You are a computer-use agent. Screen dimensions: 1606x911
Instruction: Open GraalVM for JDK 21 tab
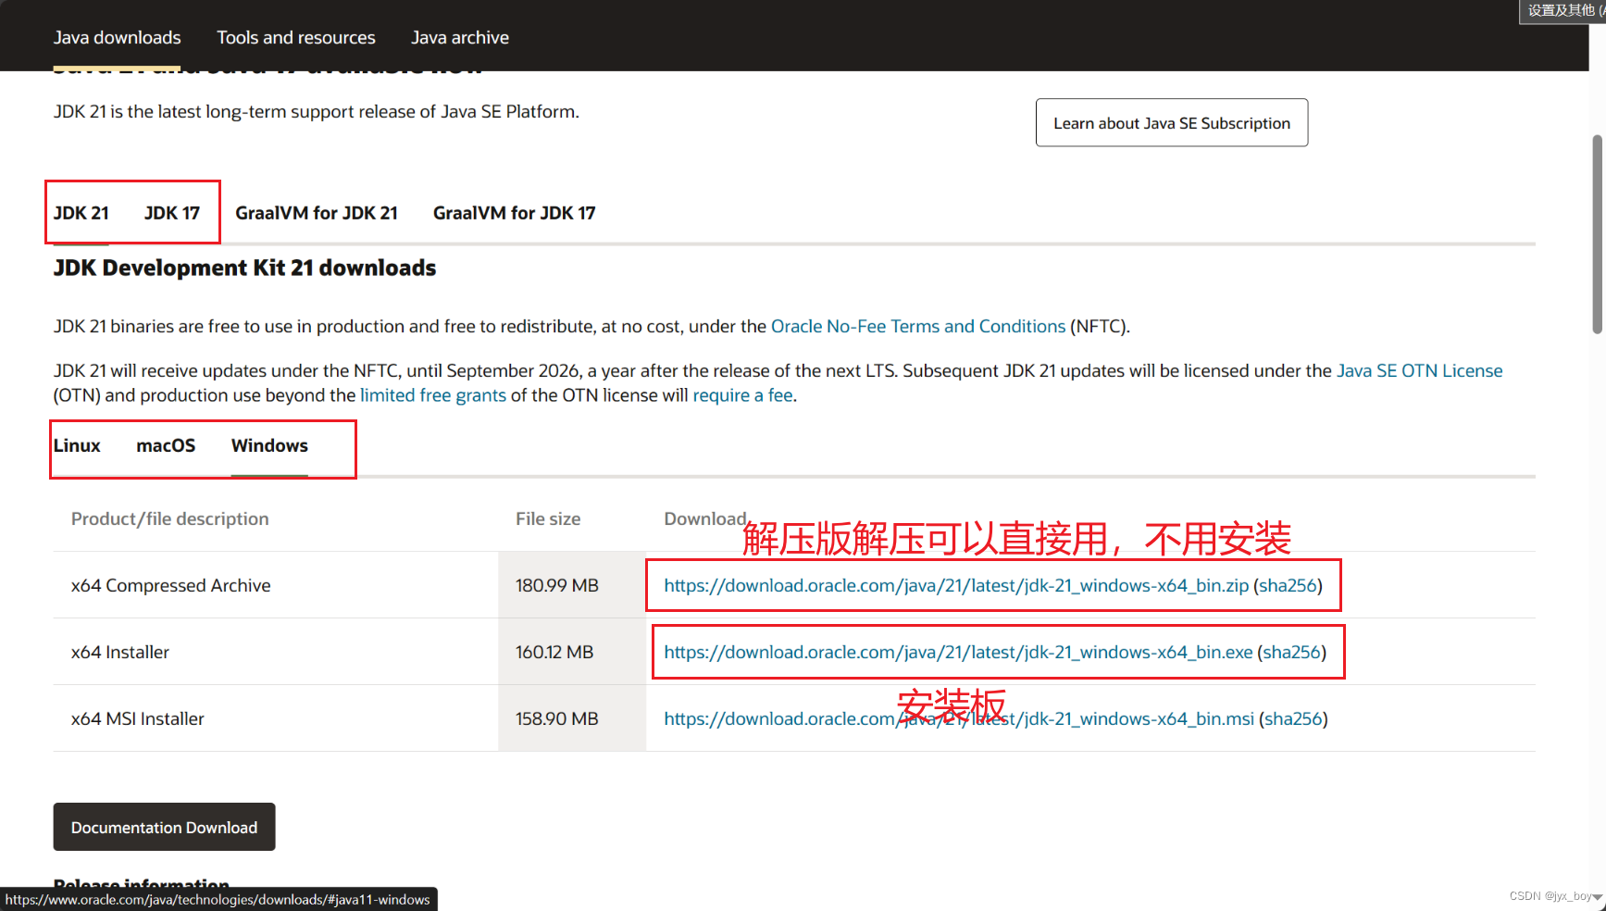(x=317, y=213)
